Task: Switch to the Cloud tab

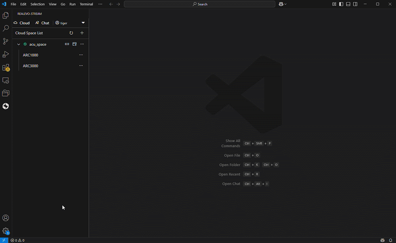Action: [x=22, y=23]
